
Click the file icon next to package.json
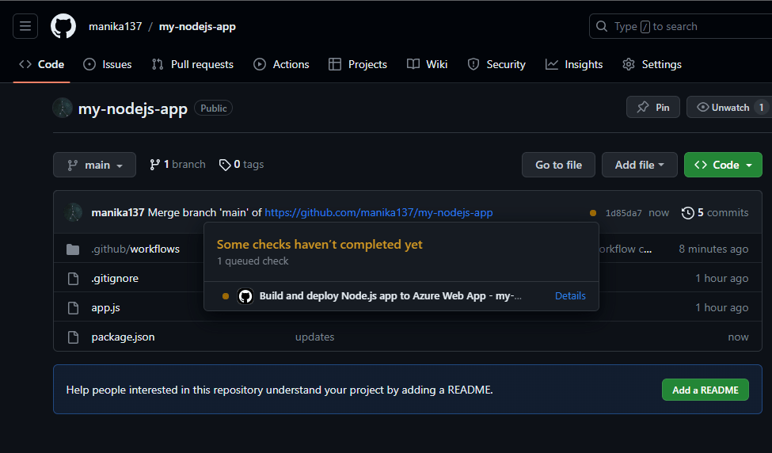pos(73,337)
